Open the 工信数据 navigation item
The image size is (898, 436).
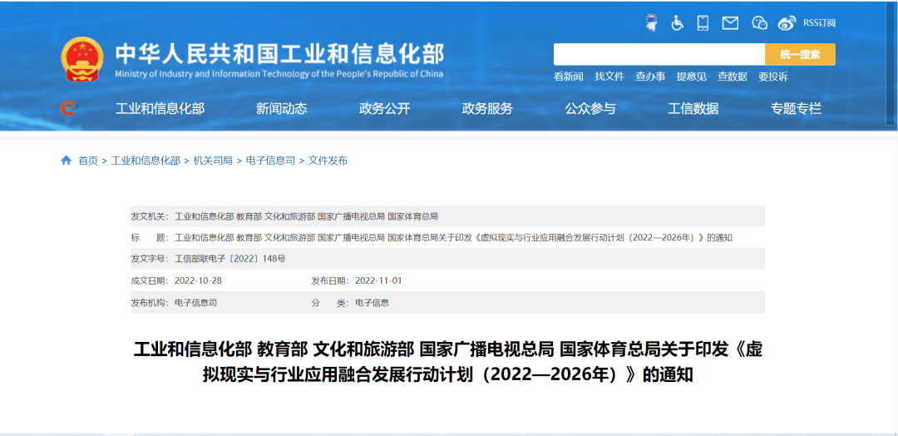coord(693,108)
